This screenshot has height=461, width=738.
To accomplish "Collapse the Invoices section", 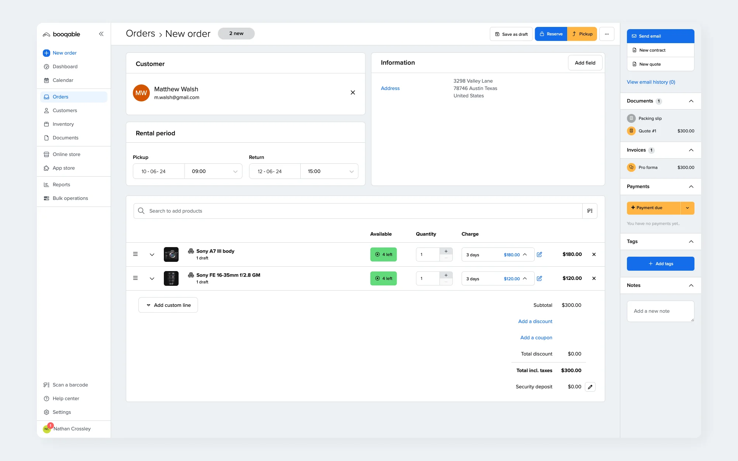I will pos(691,150).
